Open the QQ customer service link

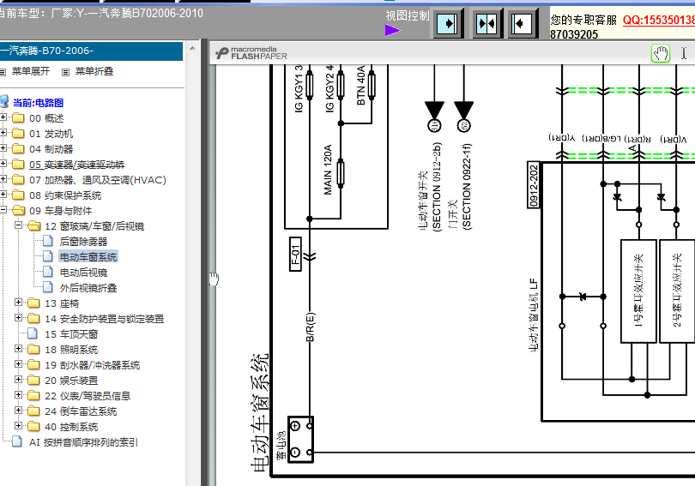tap(659, 20)
